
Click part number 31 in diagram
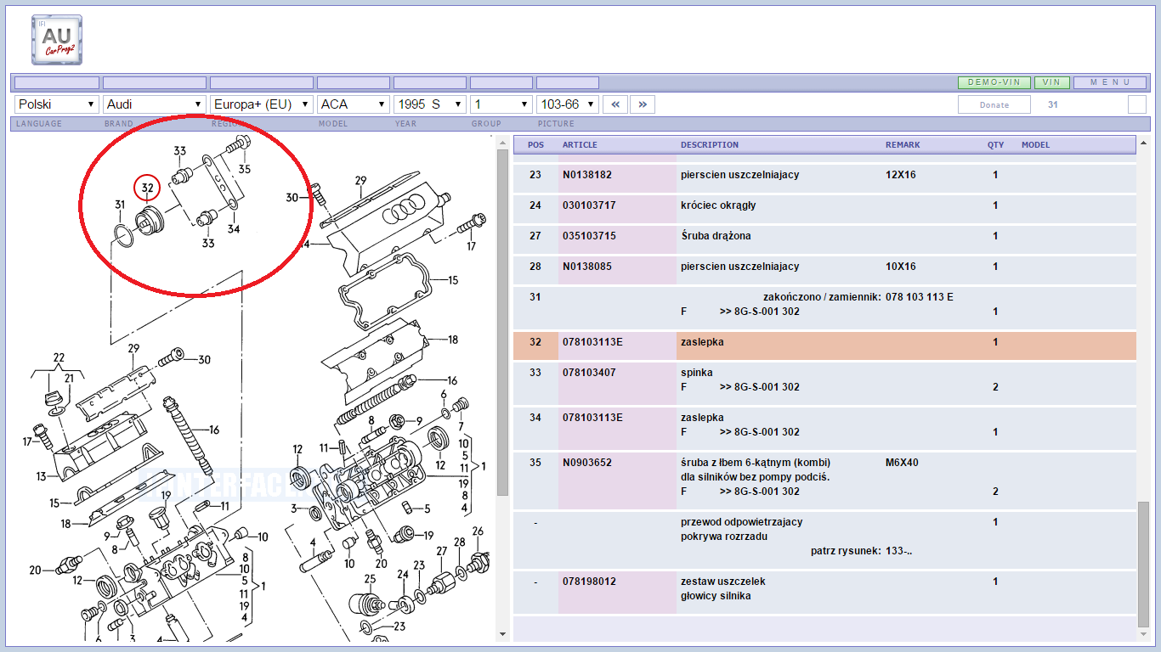tap(120, 205)
